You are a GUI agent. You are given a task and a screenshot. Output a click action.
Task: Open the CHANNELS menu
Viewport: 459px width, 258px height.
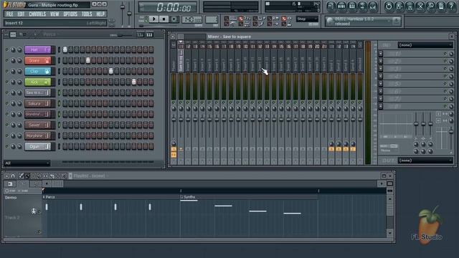(x=37, y=14)
